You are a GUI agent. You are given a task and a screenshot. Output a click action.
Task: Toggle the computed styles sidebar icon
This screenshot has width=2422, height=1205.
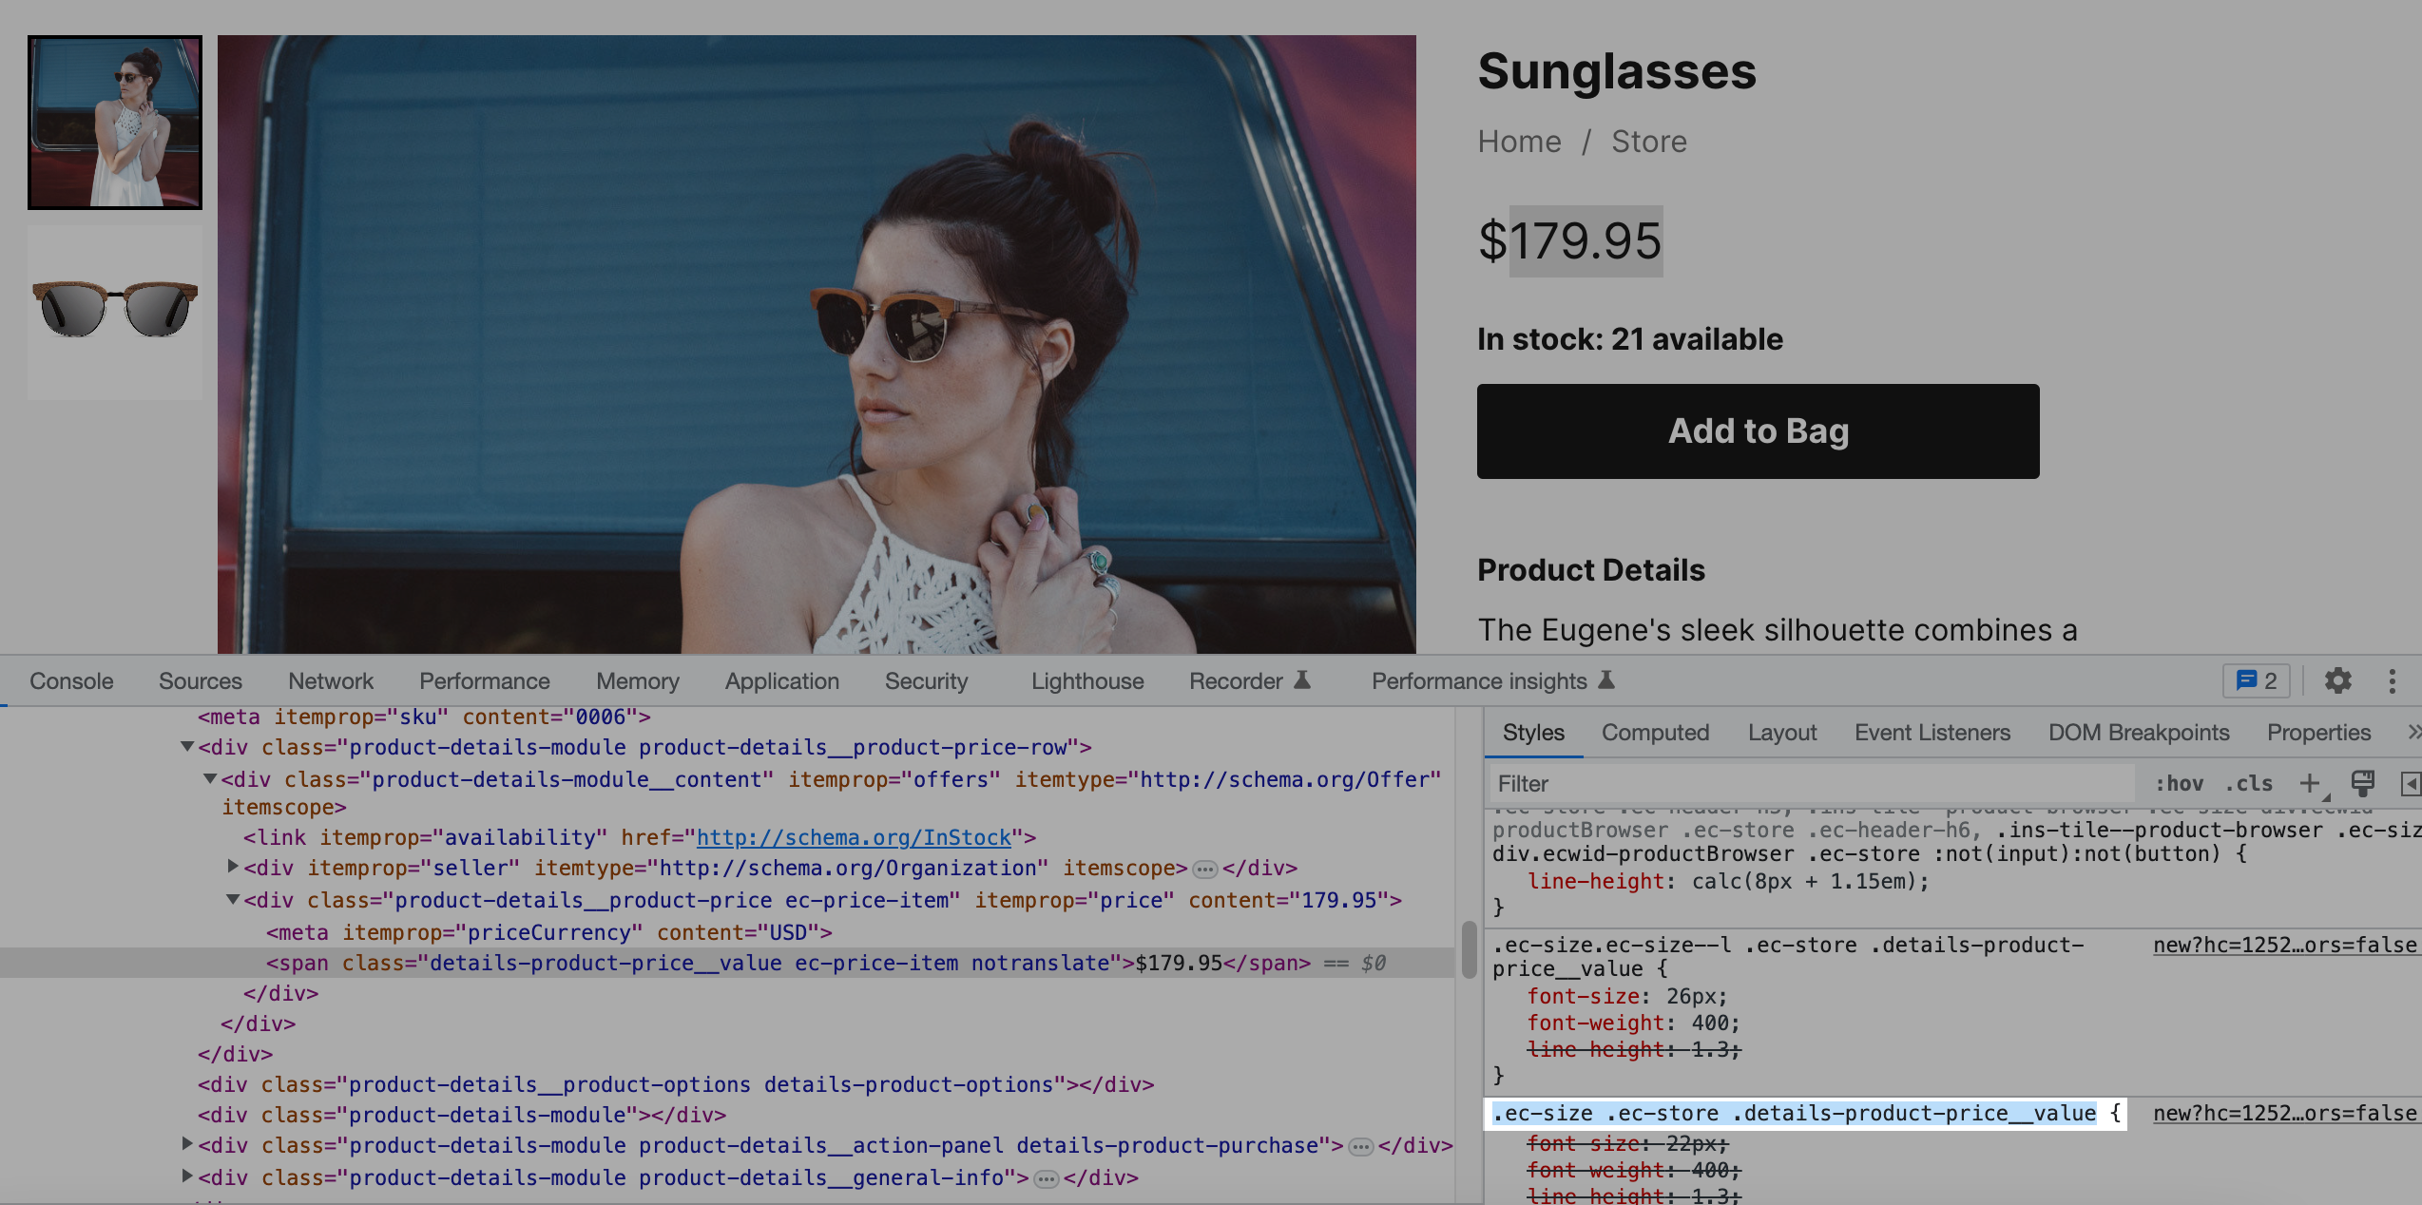(2410, 783)
